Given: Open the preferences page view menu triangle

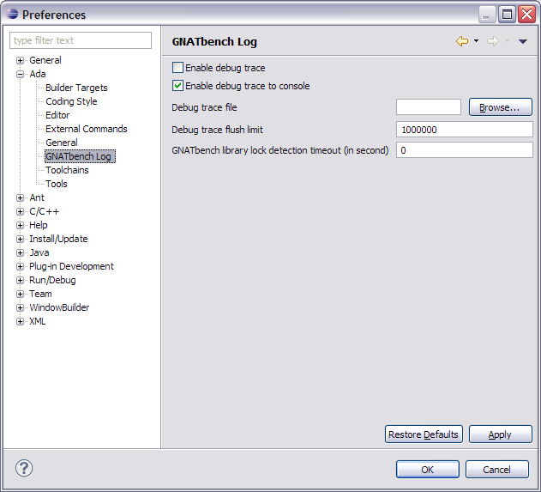Looking at the screenshot, I should [x=523, y=41].
